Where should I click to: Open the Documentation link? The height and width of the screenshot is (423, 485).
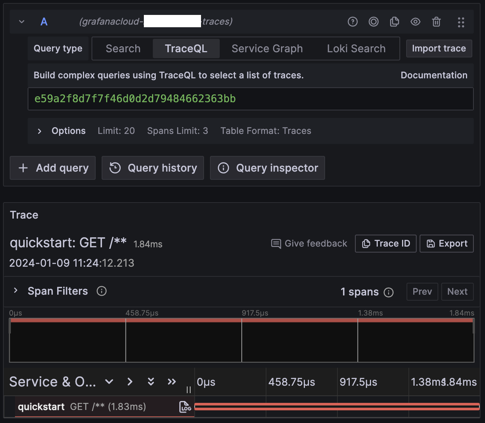click(434, 75)
